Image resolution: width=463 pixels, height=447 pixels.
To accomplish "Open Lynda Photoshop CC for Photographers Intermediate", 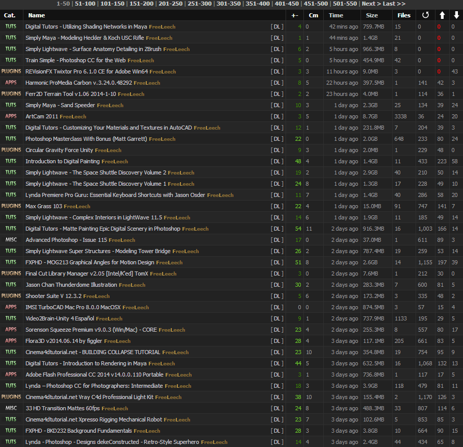I will pyautogui.click(x=94, y=386).
